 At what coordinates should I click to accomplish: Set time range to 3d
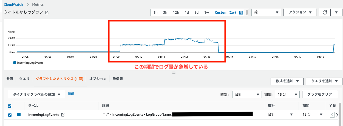point(197,13)
